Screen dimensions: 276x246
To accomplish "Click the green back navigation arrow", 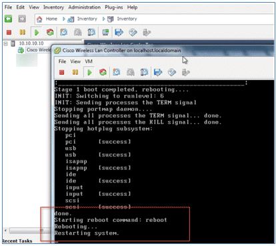I will 9,19.
